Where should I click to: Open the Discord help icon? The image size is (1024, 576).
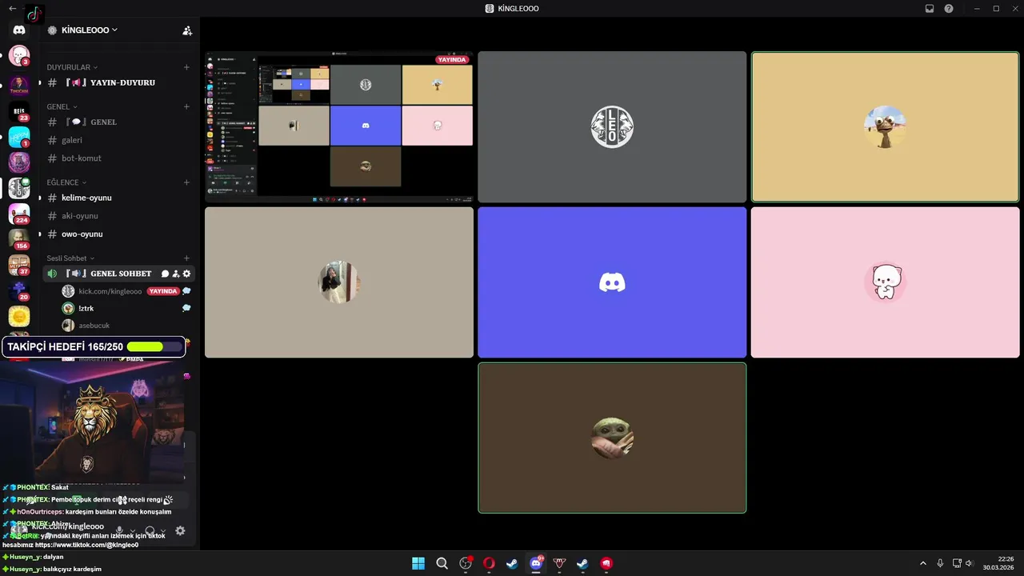[949, 9]
